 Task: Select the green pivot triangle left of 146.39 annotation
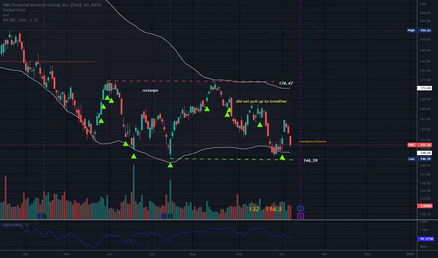click(x=282, y=158)
